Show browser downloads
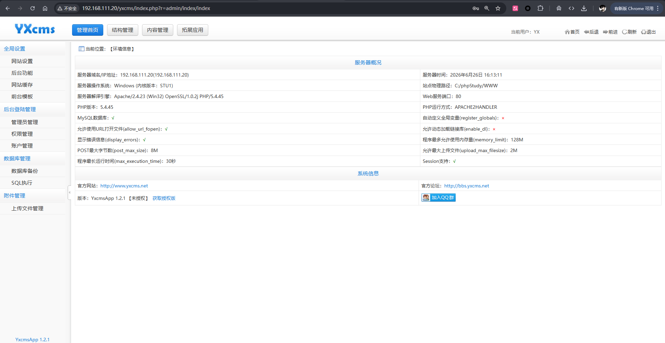The height and width of the screenshot is (343, 665). coord(584,8)
